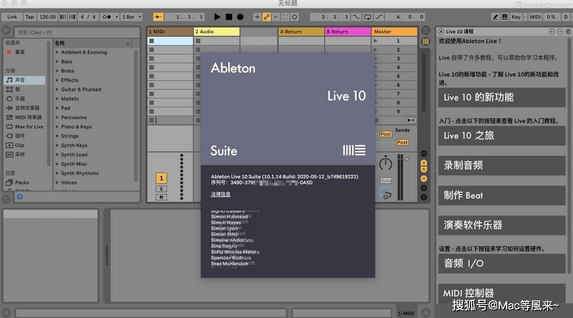Select the 音频效果器 (Audio Effects) category
The height and width of the screenshot is (318, 573).
(24, 108)
